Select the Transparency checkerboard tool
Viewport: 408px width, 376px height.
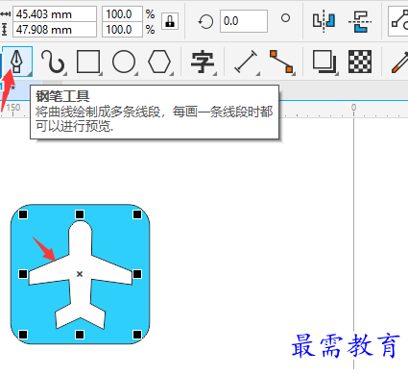point(360,62)
